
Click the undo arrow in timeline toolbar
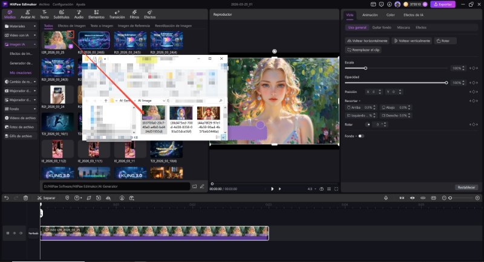click(6, 198)
